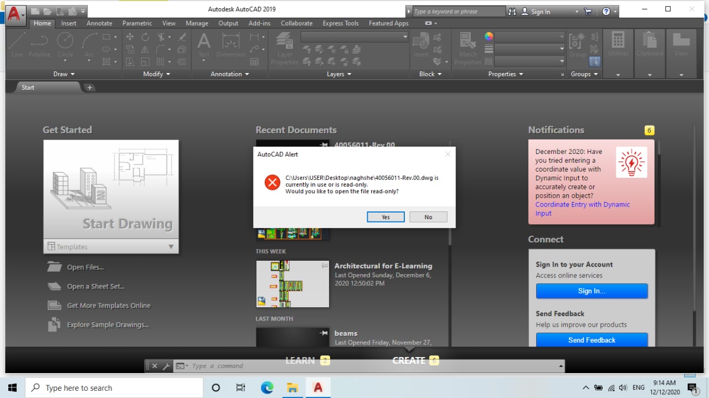Open the Templates dropdown
Screen dimensions: 709x398
(111, 247)
